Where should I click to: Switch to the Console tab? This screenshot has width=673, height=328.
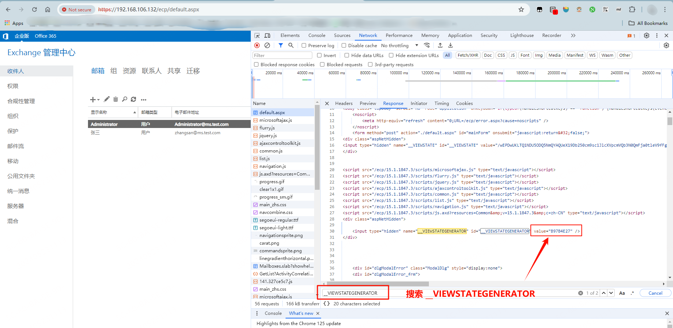(x=317, y=35)
